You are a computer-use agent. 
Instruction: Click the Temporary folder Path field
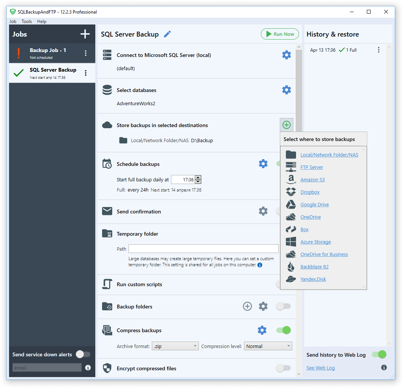(x=203, y=248)
